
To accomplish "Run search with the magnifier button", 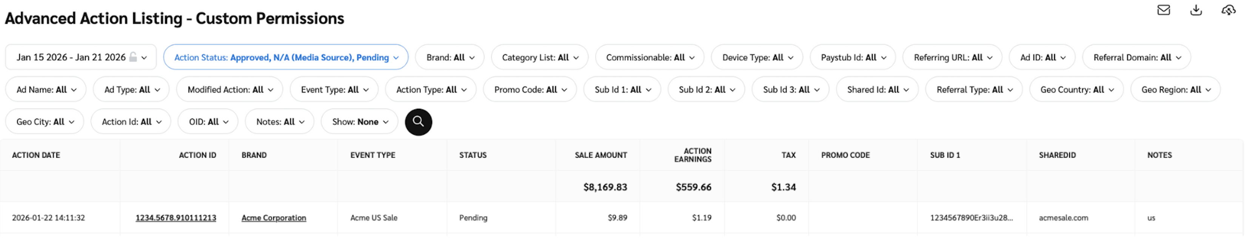I will [418, 122].
